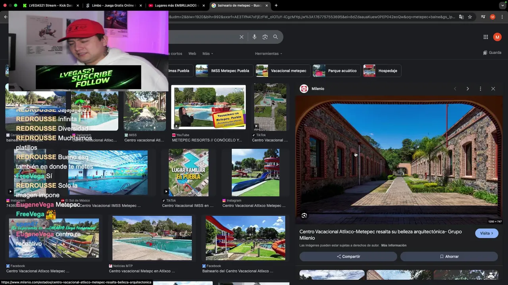
Task: Open the Noticias MTP pool image
Action: coord(152,238)
